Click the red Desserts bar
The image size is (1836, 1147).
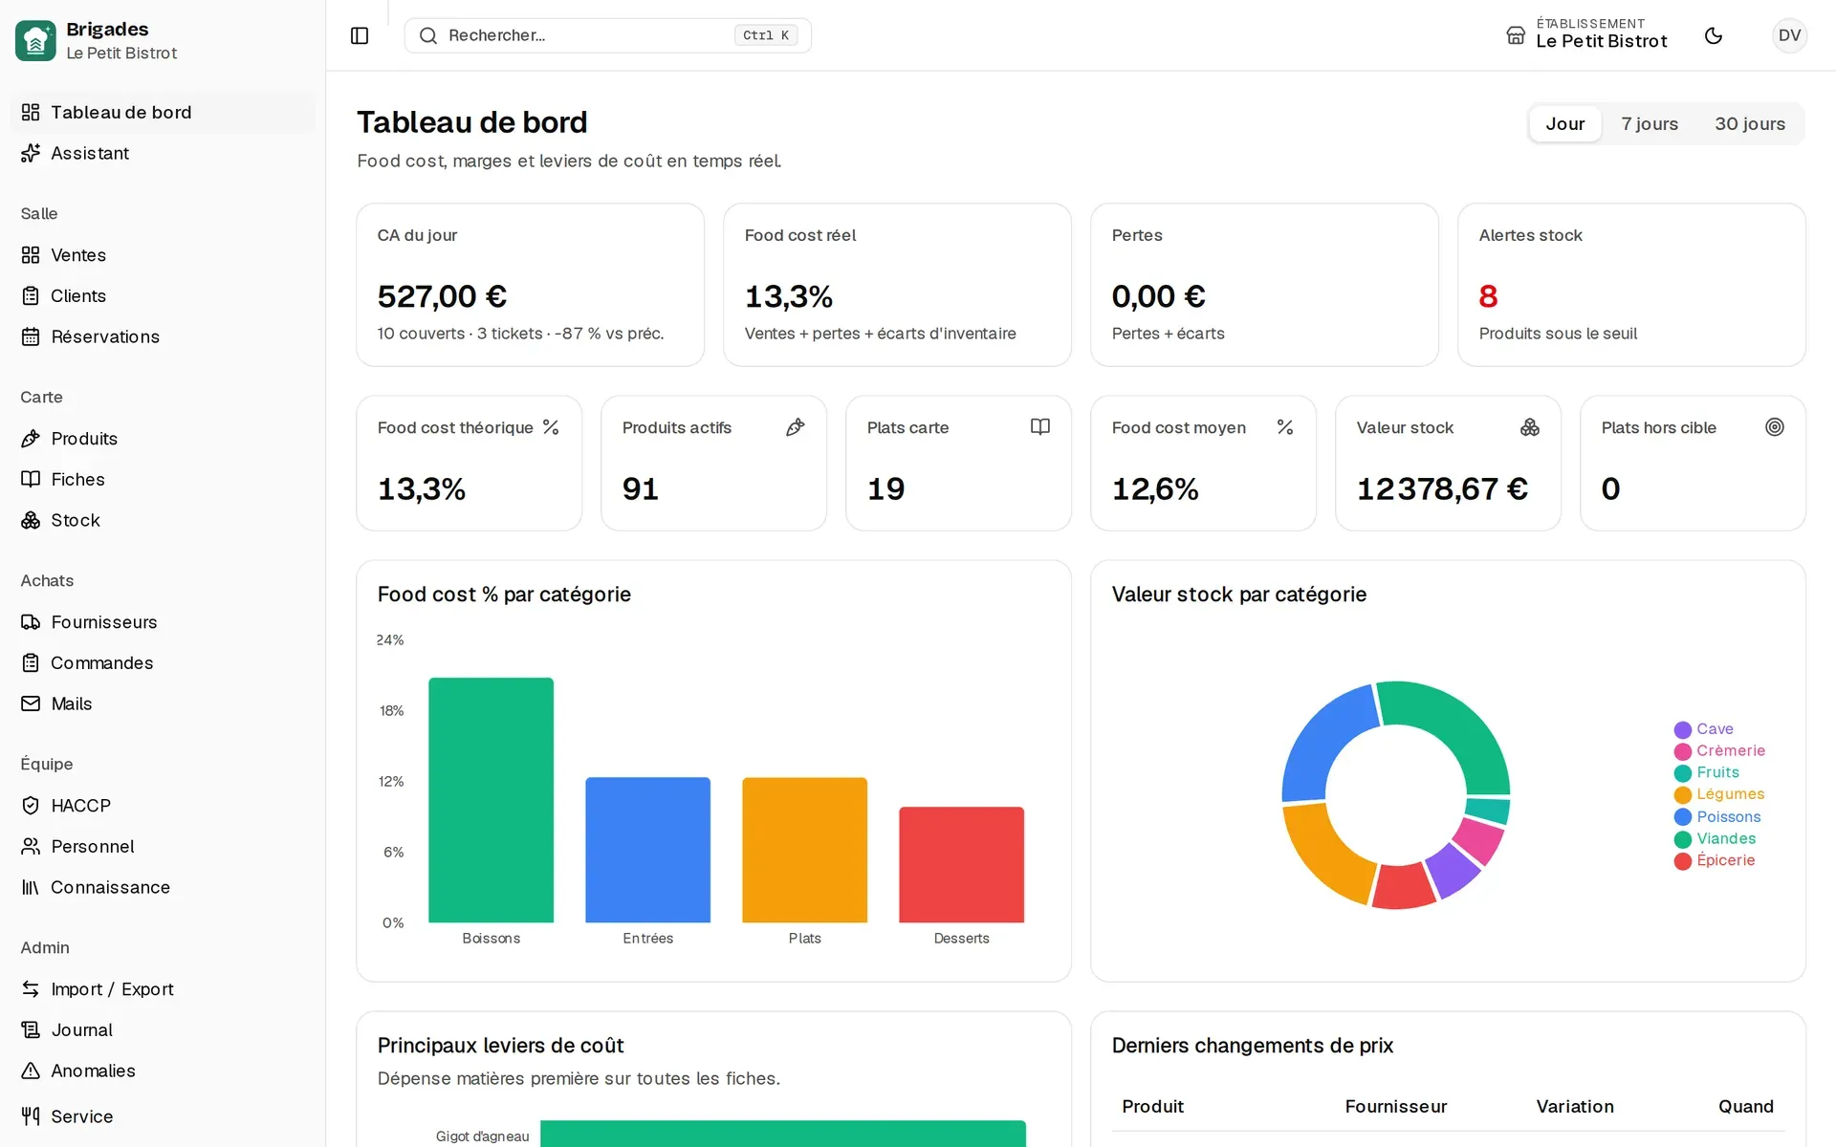point(961,865)
